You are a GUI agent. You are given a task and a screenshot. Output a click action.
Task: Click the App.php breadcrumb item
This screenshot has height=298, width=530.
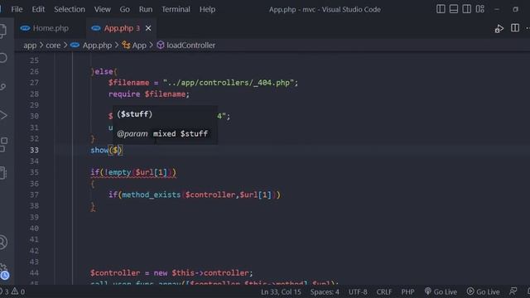[x=91, y=46]
